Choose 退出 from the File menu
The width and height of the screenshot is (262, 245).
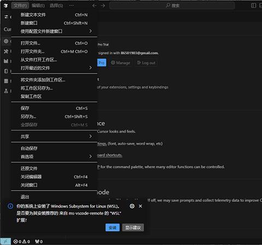54,197
